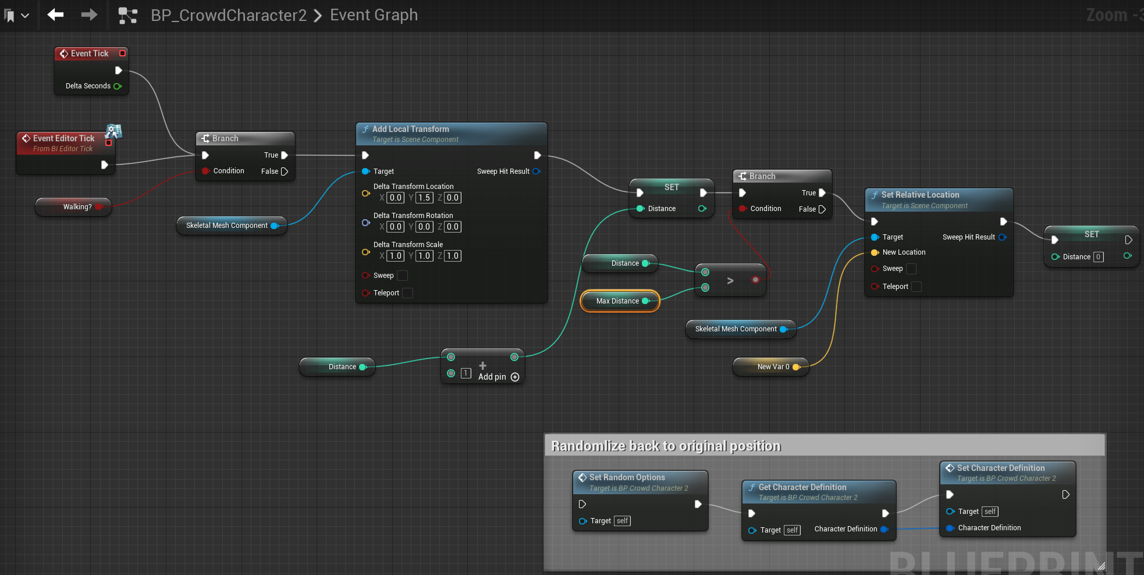Viewport: 1144px width, 575px height.
Task: Click the Event Tick node icon
Action: (x=64, y=53)
